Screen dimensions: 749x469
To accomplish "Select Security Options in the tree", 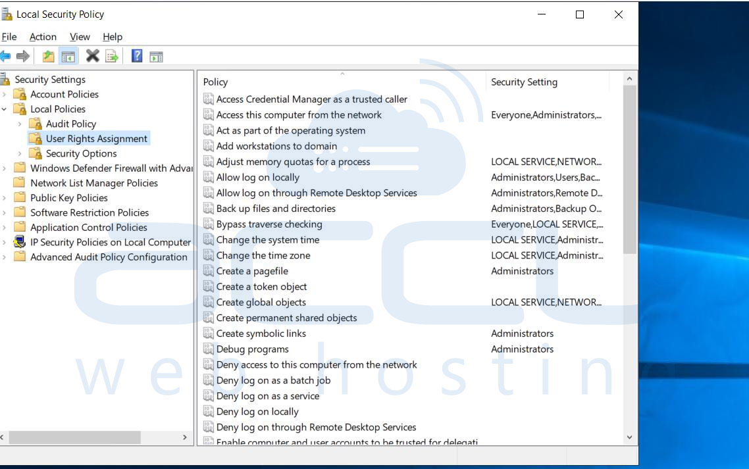I will pyautogui.click(x=81, y=154).
